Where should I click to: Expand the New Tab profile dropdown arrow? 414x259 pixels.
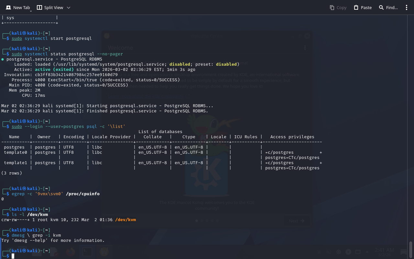pos(31,11)
